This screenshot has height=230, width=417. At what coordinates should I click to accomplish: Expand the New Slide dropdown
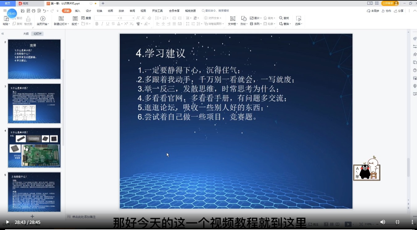coord(68,24)
